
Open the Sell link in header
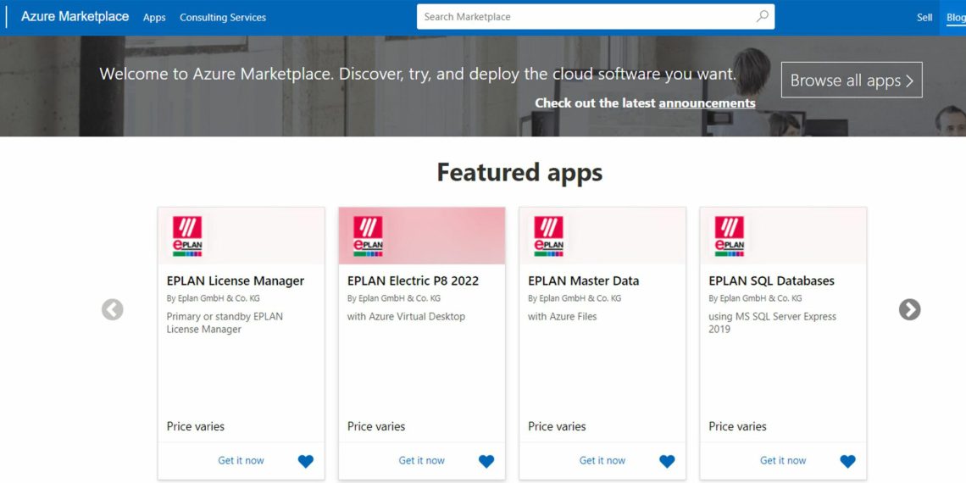pos(924,17)
